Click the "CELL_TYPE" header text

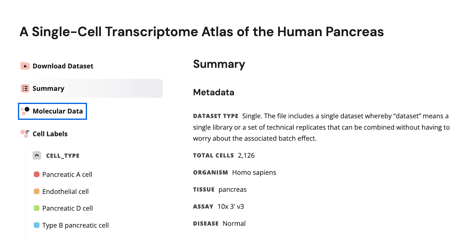point(63,155)
